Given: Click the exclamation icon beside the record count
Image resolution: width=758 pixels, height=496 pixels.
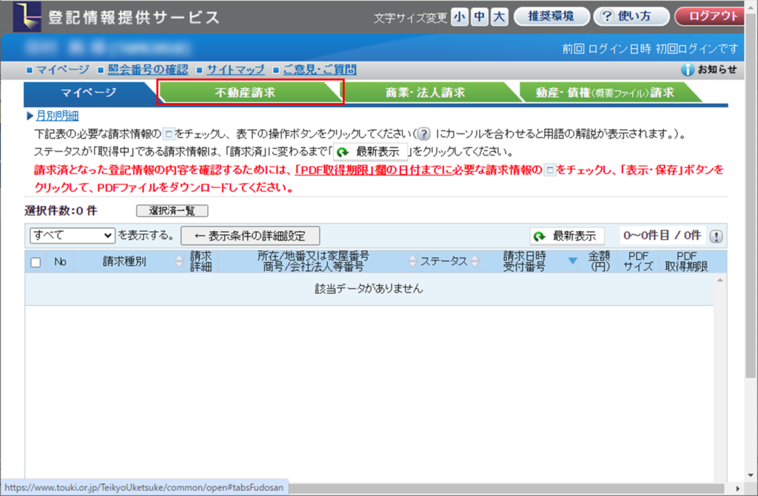Looking at the screenshot, I should click(x=717, y=236).
